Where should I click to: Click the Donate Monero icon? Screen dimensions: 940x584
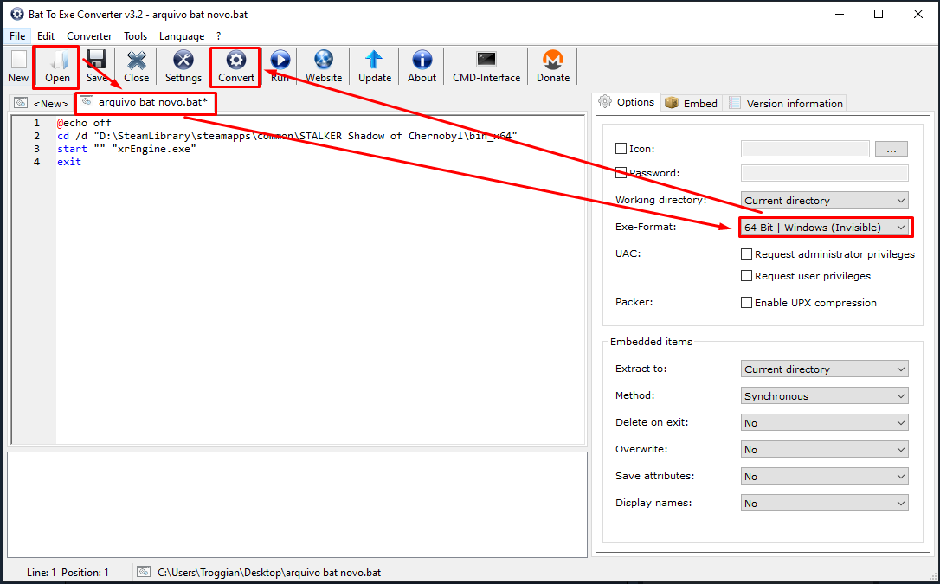[553, 60]
